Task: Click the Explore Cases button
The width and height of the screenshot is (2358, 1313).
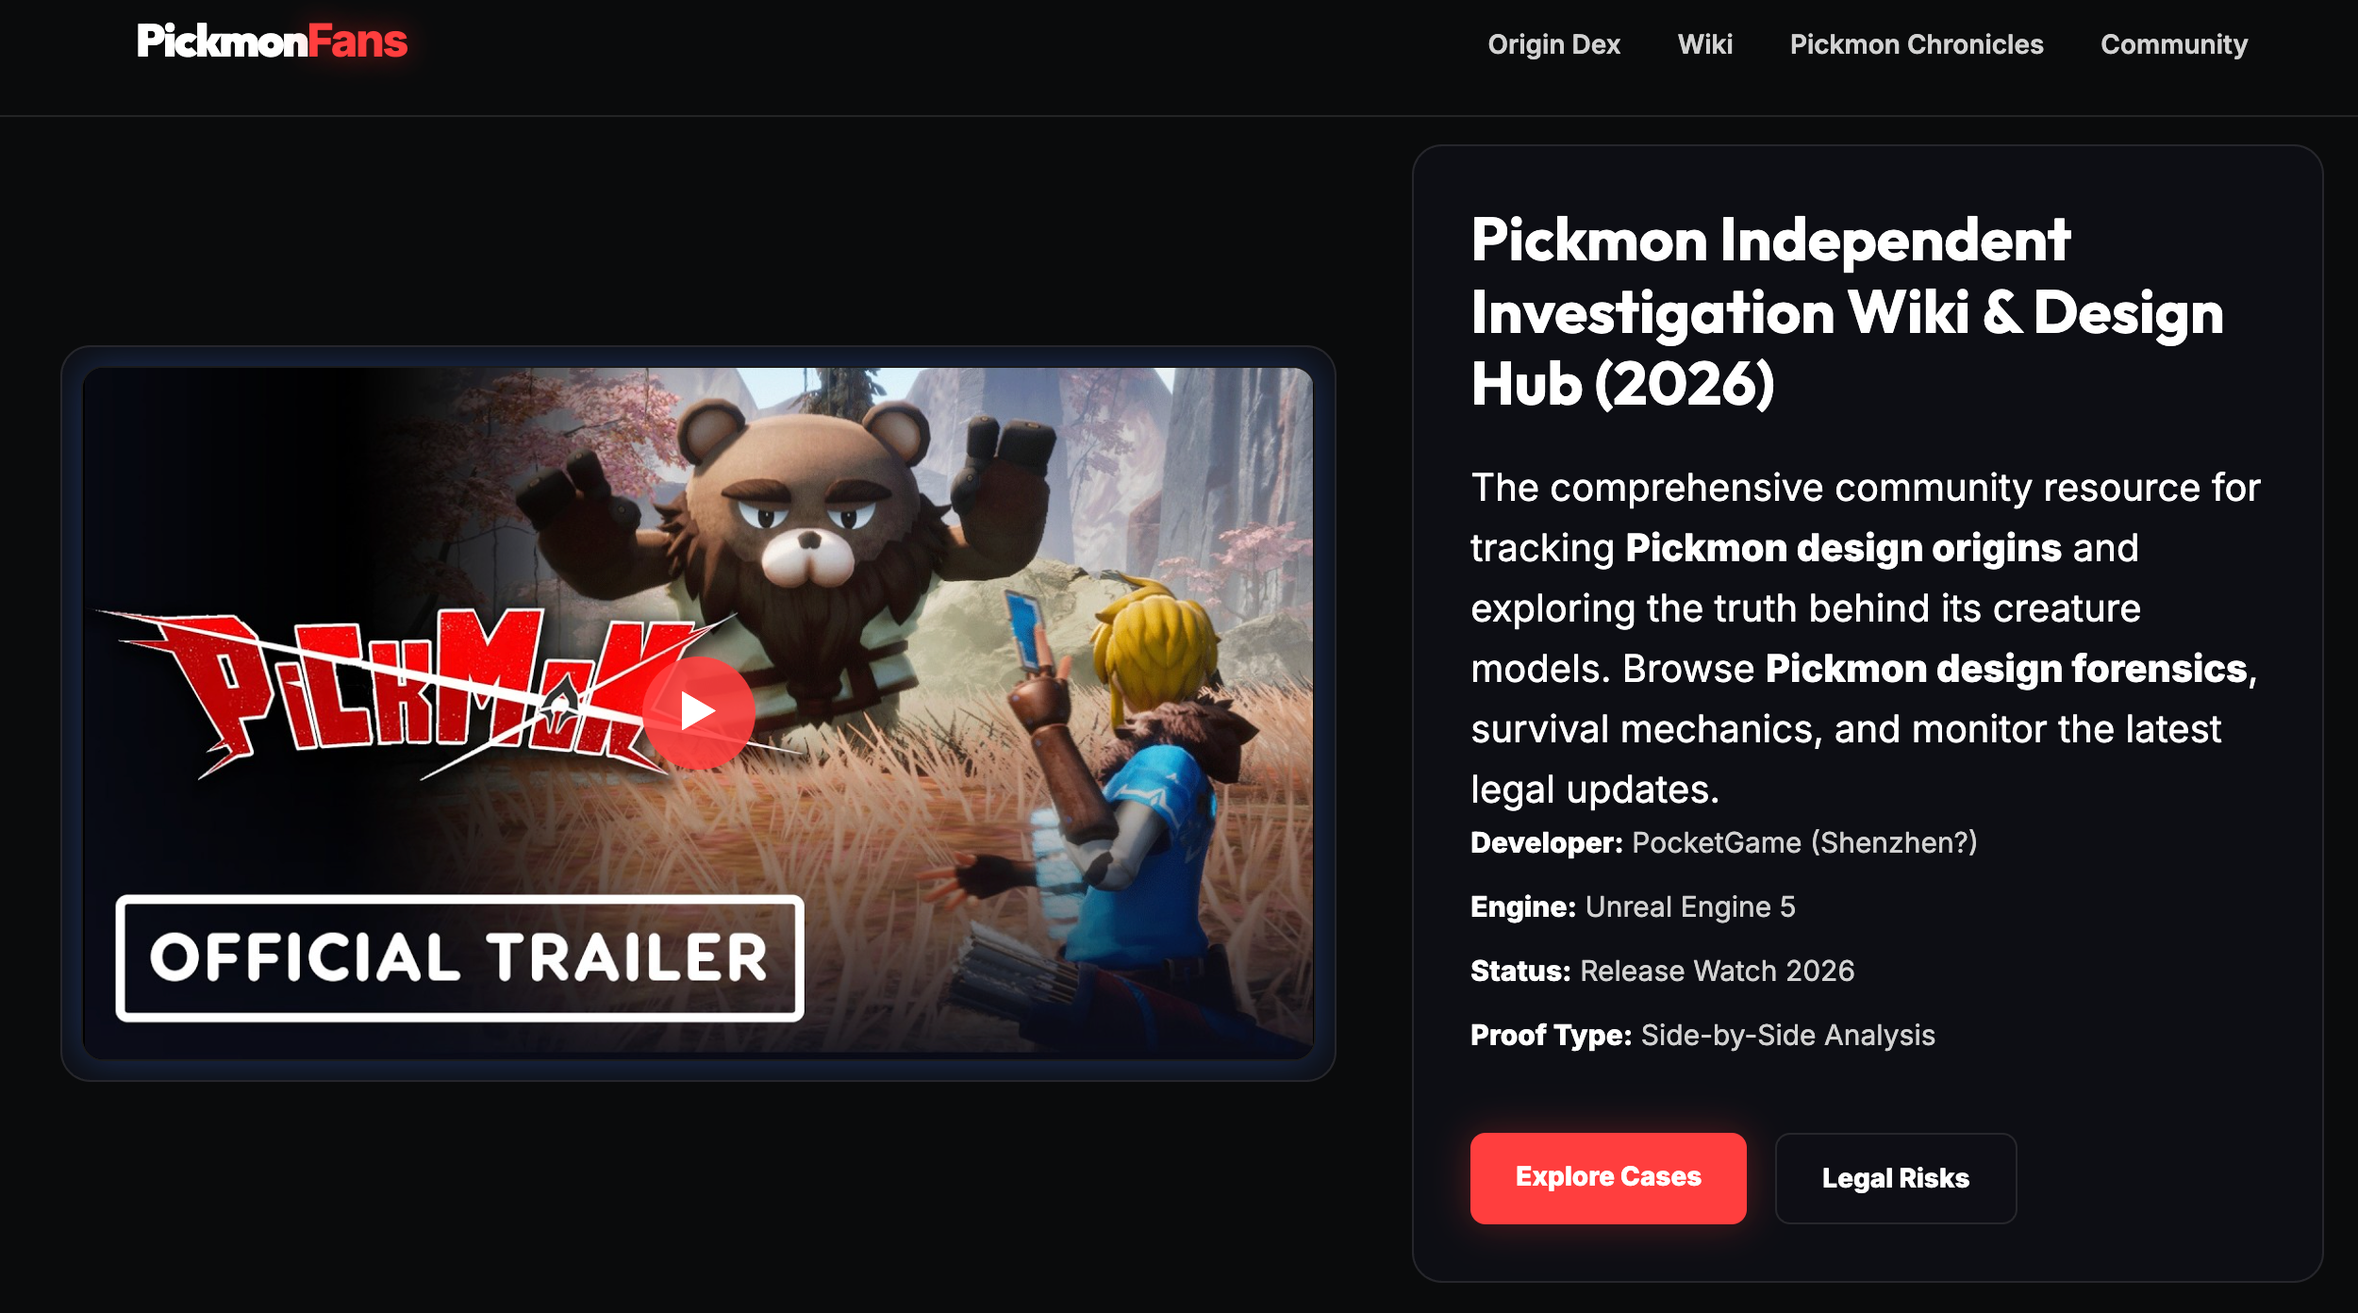Action: coord(1608,1177)
